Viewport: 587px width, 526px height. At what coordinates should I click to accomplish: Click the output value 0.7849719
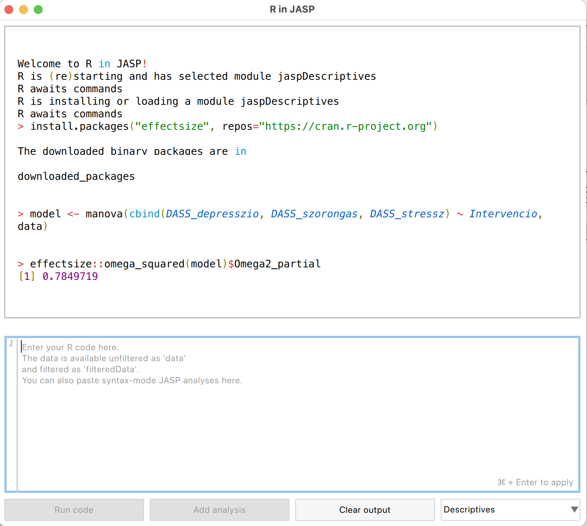70,276
